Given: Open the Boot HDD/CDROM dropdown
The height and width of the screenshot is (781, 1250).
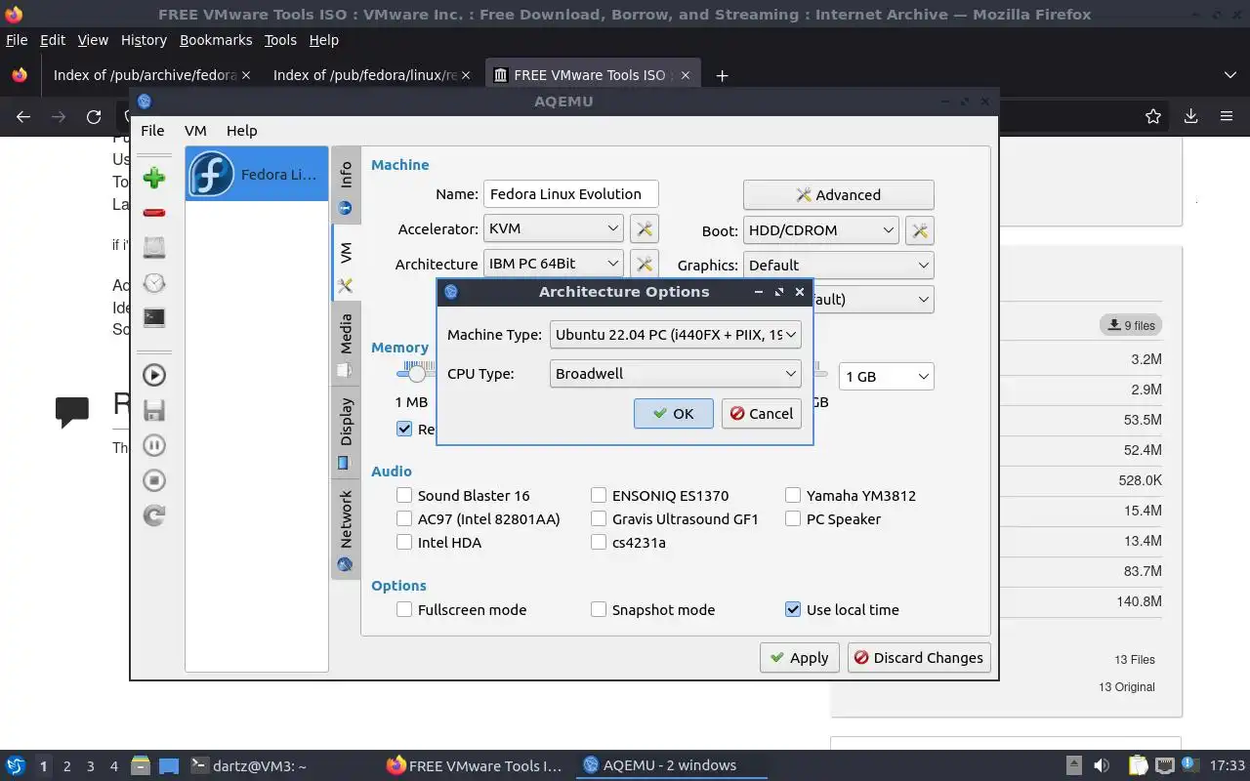Looking at the screenshot, I should point(820,230).
